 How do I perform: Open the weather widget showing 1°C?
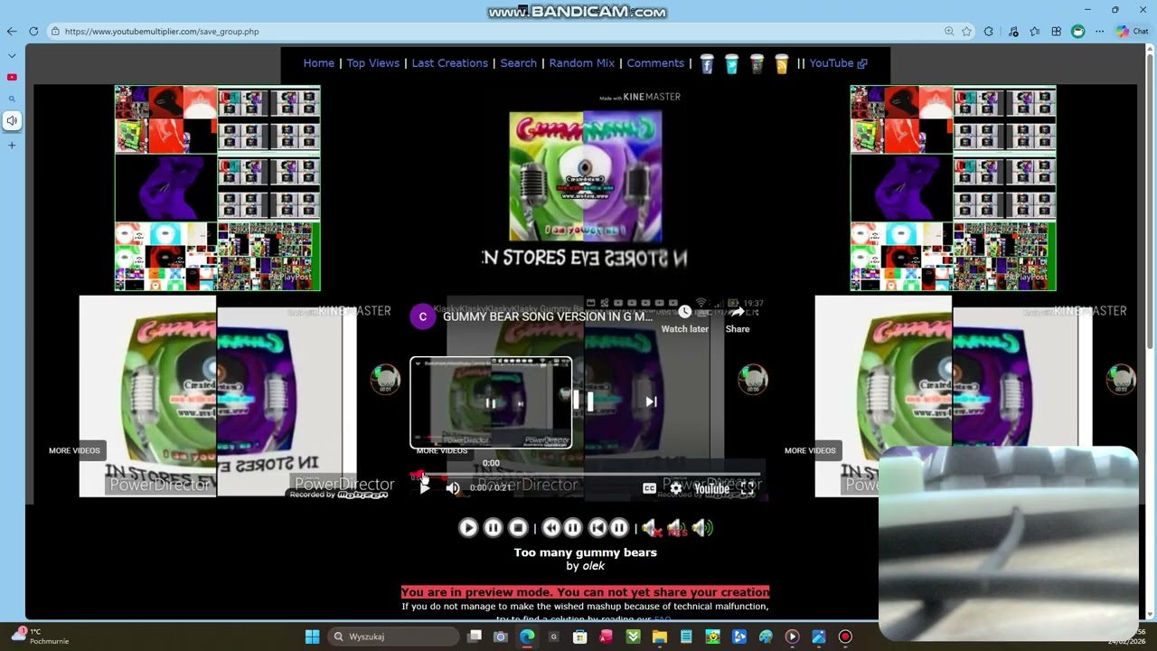[x=42, y=637]
